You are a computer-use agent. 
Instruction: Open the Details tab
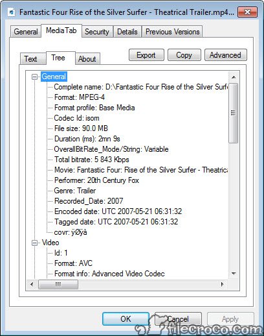pos(127,32)
